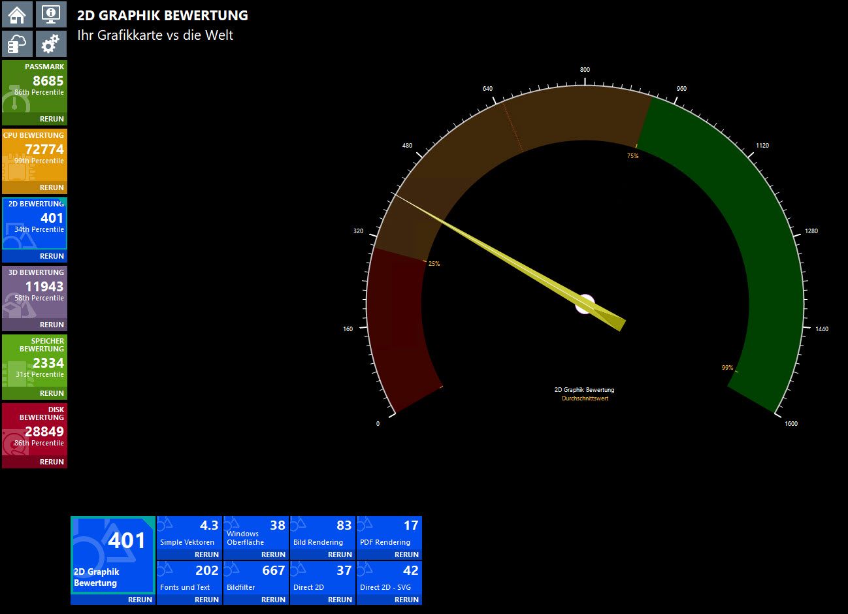Rerun the Bild Rendering test
The width and height of the screenshot is (848, 614).
tap(340, 555)
